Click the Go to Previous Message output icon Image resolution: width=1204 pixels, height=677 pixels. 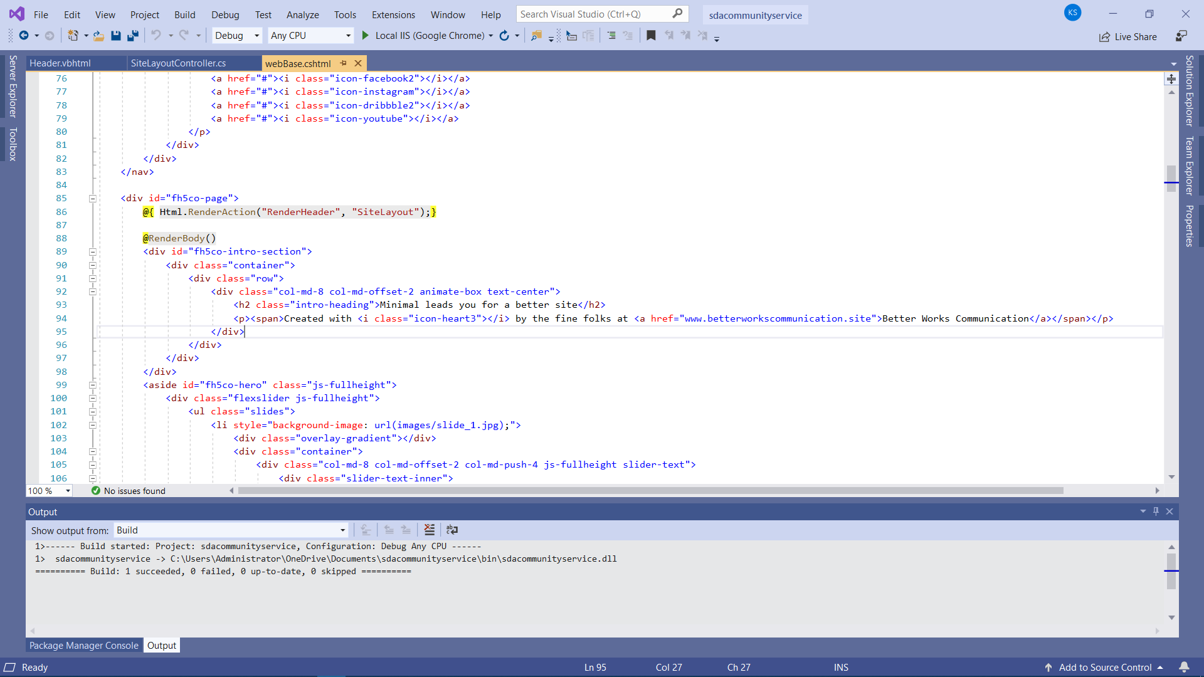coord(389,530)
